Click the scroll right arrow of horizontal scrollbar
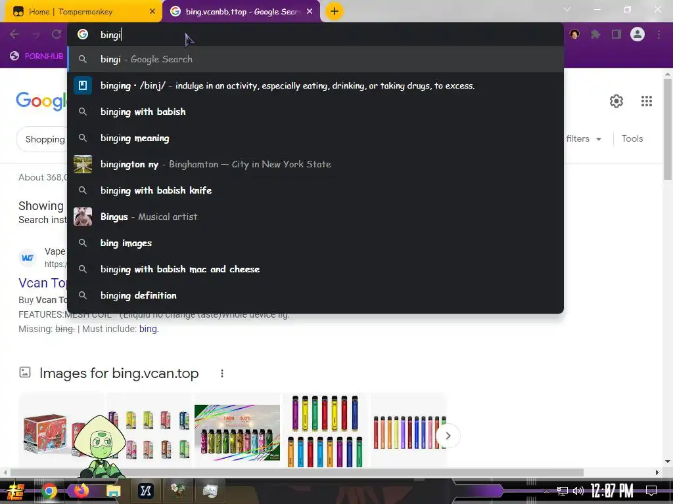Image resolution: width=673 pixels, height=504 pixels. click(657, 472)
